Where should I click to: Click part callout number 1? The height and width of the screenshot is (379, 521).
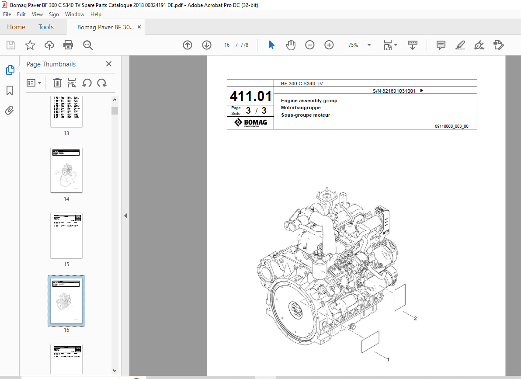click(x=388, y=359)
